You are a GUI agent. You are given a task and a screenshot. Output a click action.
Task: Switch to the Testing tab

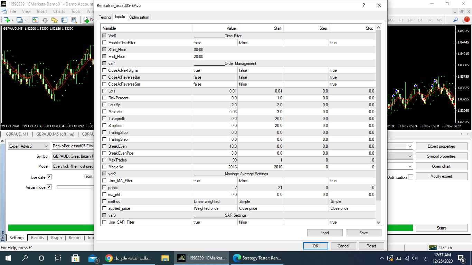click(105, 17)
